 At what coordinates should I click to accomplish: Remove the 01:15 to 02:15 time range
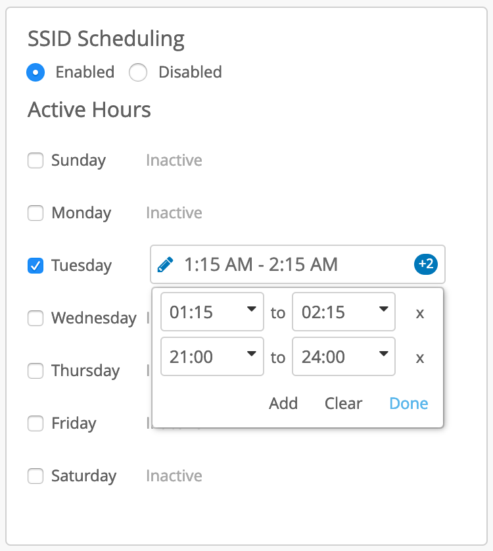pos(420,313)
